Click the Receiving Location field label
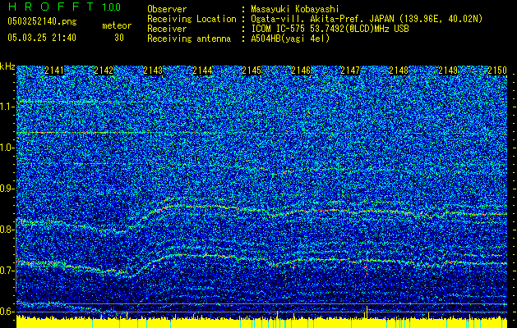This screenshot has width=517, height=328. tap(192, 19)
